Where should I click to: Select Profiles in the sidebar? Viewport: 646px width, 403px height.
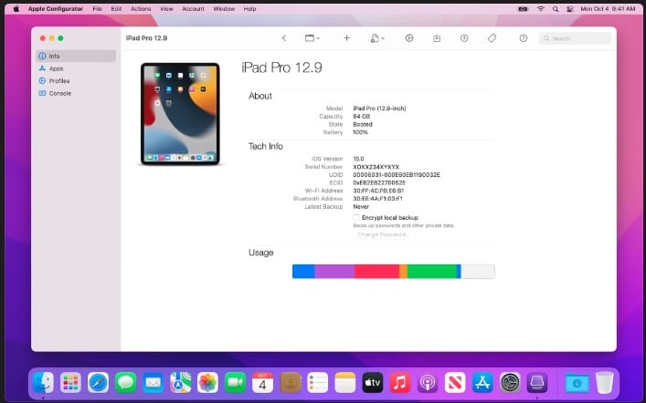tap(58, 80)
